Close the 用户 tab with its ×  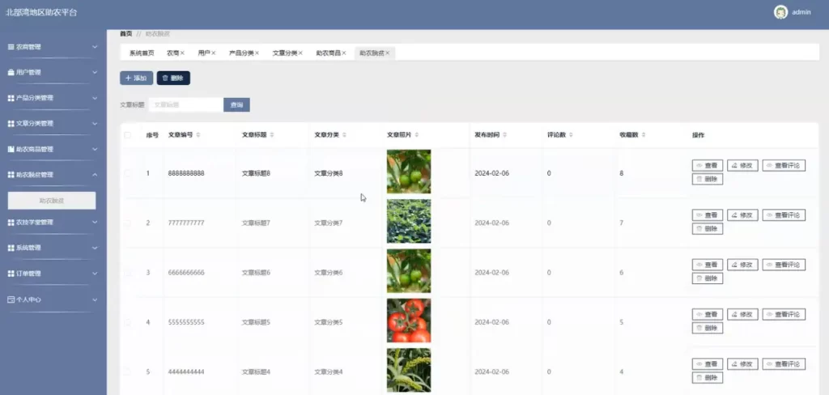(214, 53)
